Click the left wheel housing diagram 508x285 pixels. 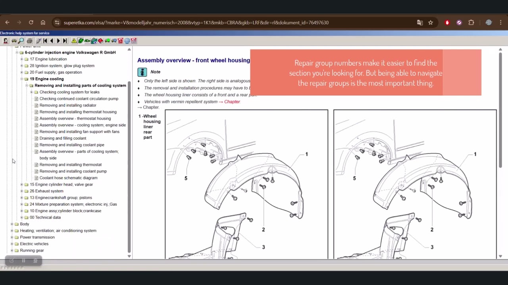point(246,184)
